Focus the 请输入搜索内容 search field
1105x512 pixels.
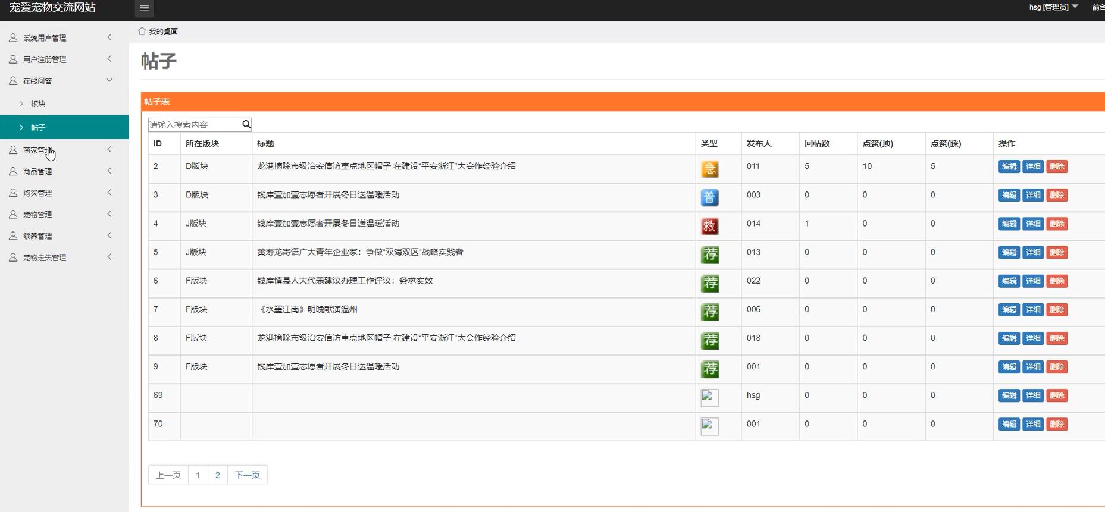click(x=195, y=124)
